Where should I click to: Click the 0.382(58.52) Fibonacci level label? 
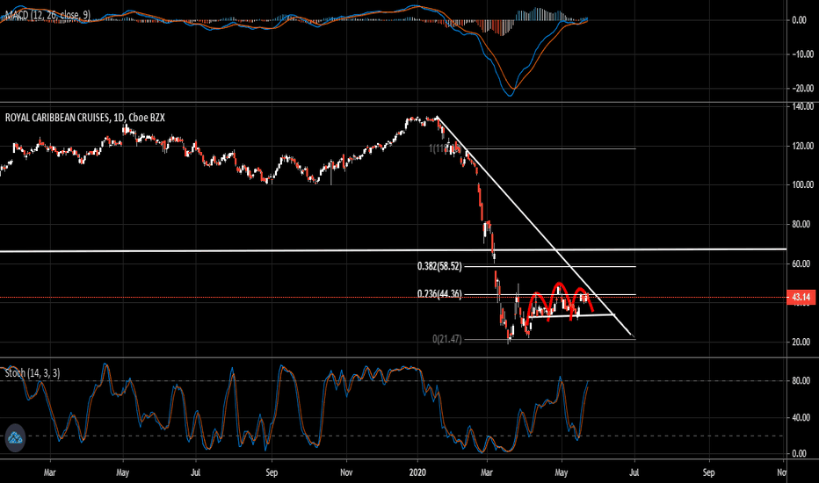coord(439,266)
